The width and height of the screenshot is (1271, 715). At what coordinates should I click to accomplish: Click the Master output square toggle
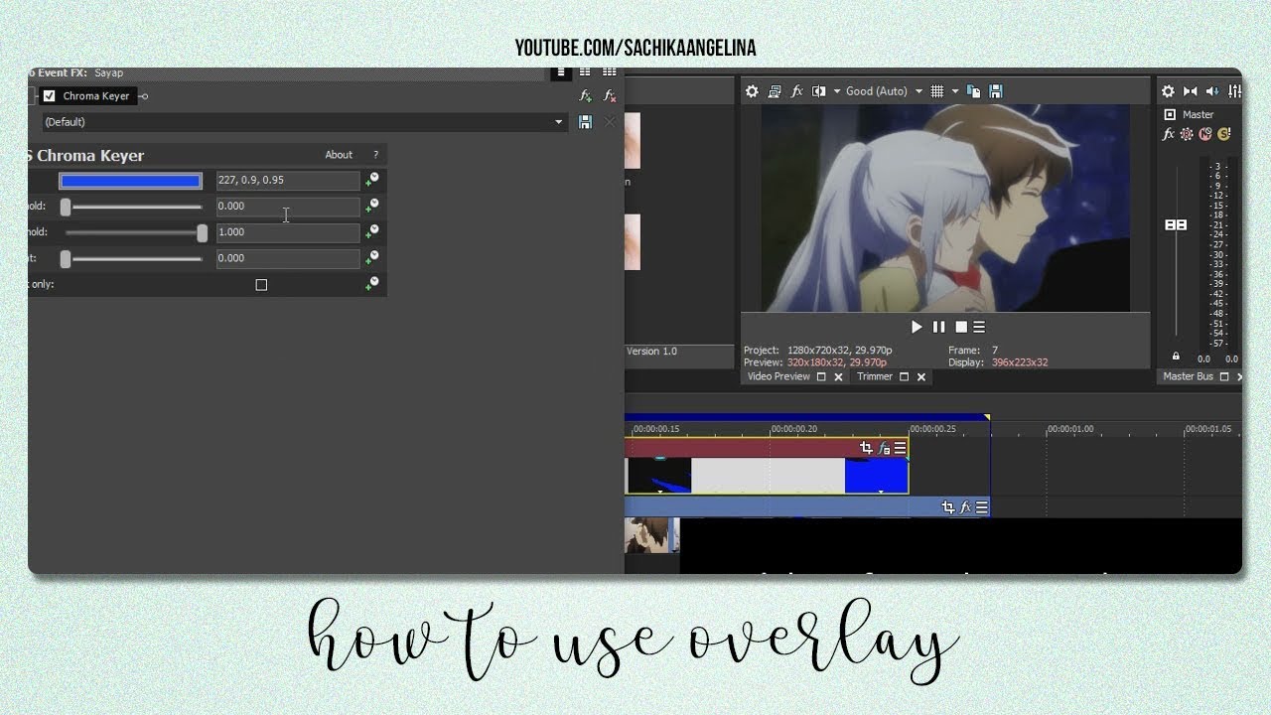coord(1170,114)
